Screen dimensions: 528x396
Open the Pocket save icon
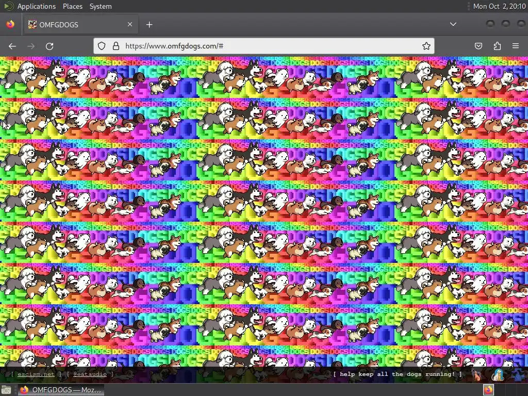tap(478, 46)
